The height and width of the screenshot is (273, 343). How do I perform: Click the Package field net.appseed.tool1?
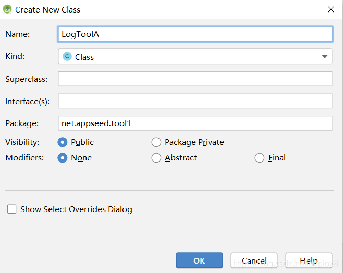tap(195, 123)
